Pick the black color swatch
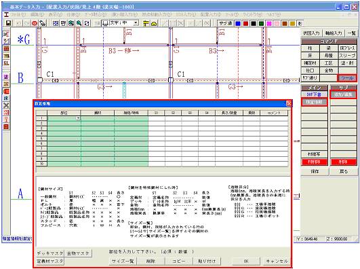This screenshot has width=360, height=269. click(254, 23)
